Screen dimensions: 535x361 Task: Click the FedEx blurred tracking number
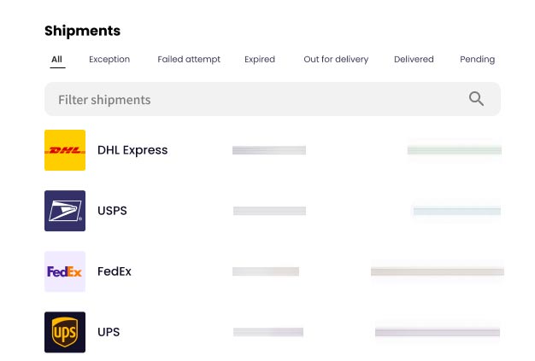pyautogui.click(x=266, y=271)
